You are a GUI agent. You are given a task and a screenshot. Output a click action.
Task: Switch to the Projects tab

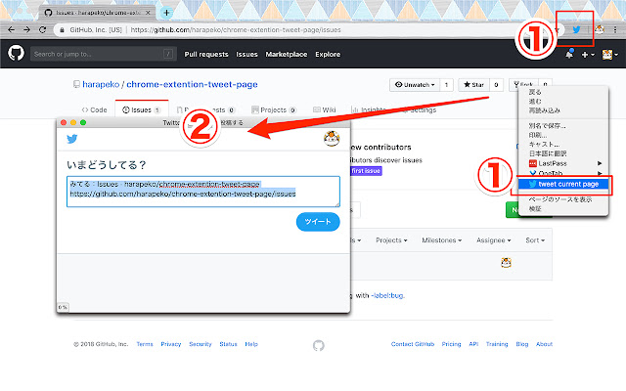pos(274,109)
